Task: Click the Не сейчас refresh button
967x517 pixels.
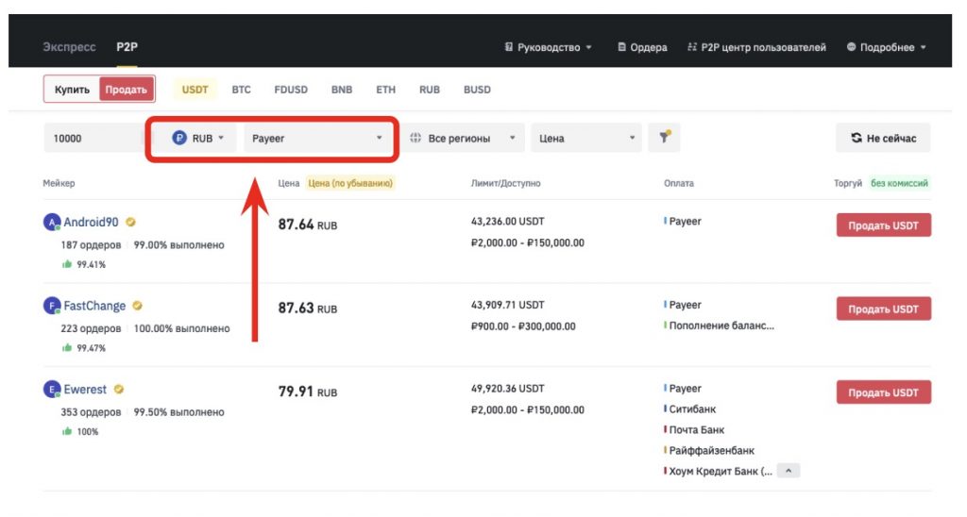Action: 883,138
